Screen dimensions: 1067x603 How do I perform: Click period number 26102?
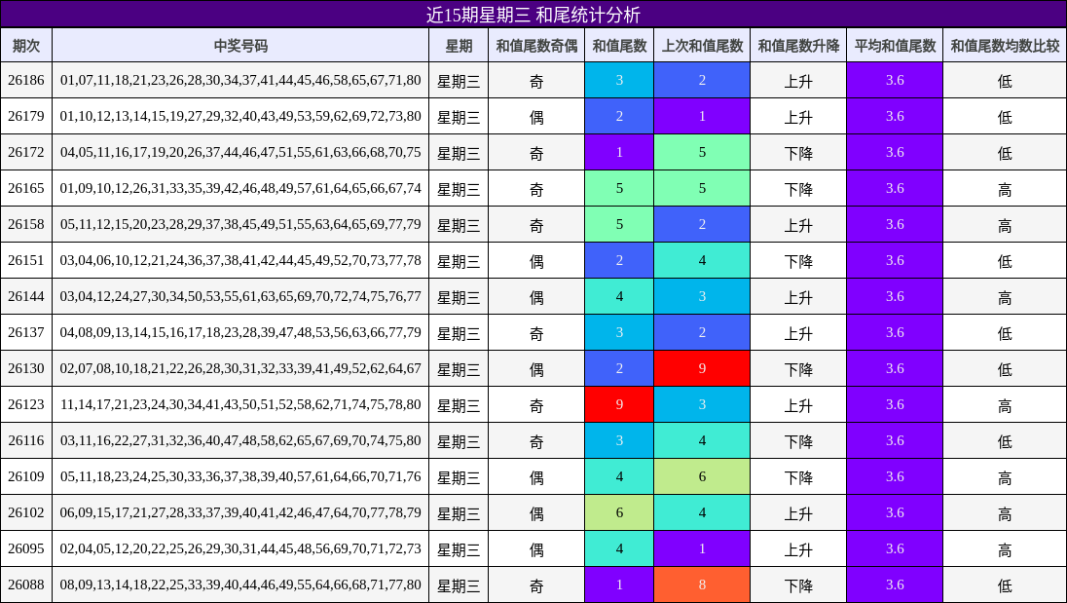pyautogui.click(x=26, y=513)
